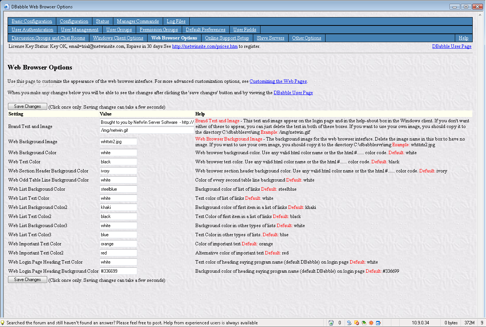Open the Basic Configuration tab

(32, 21)
